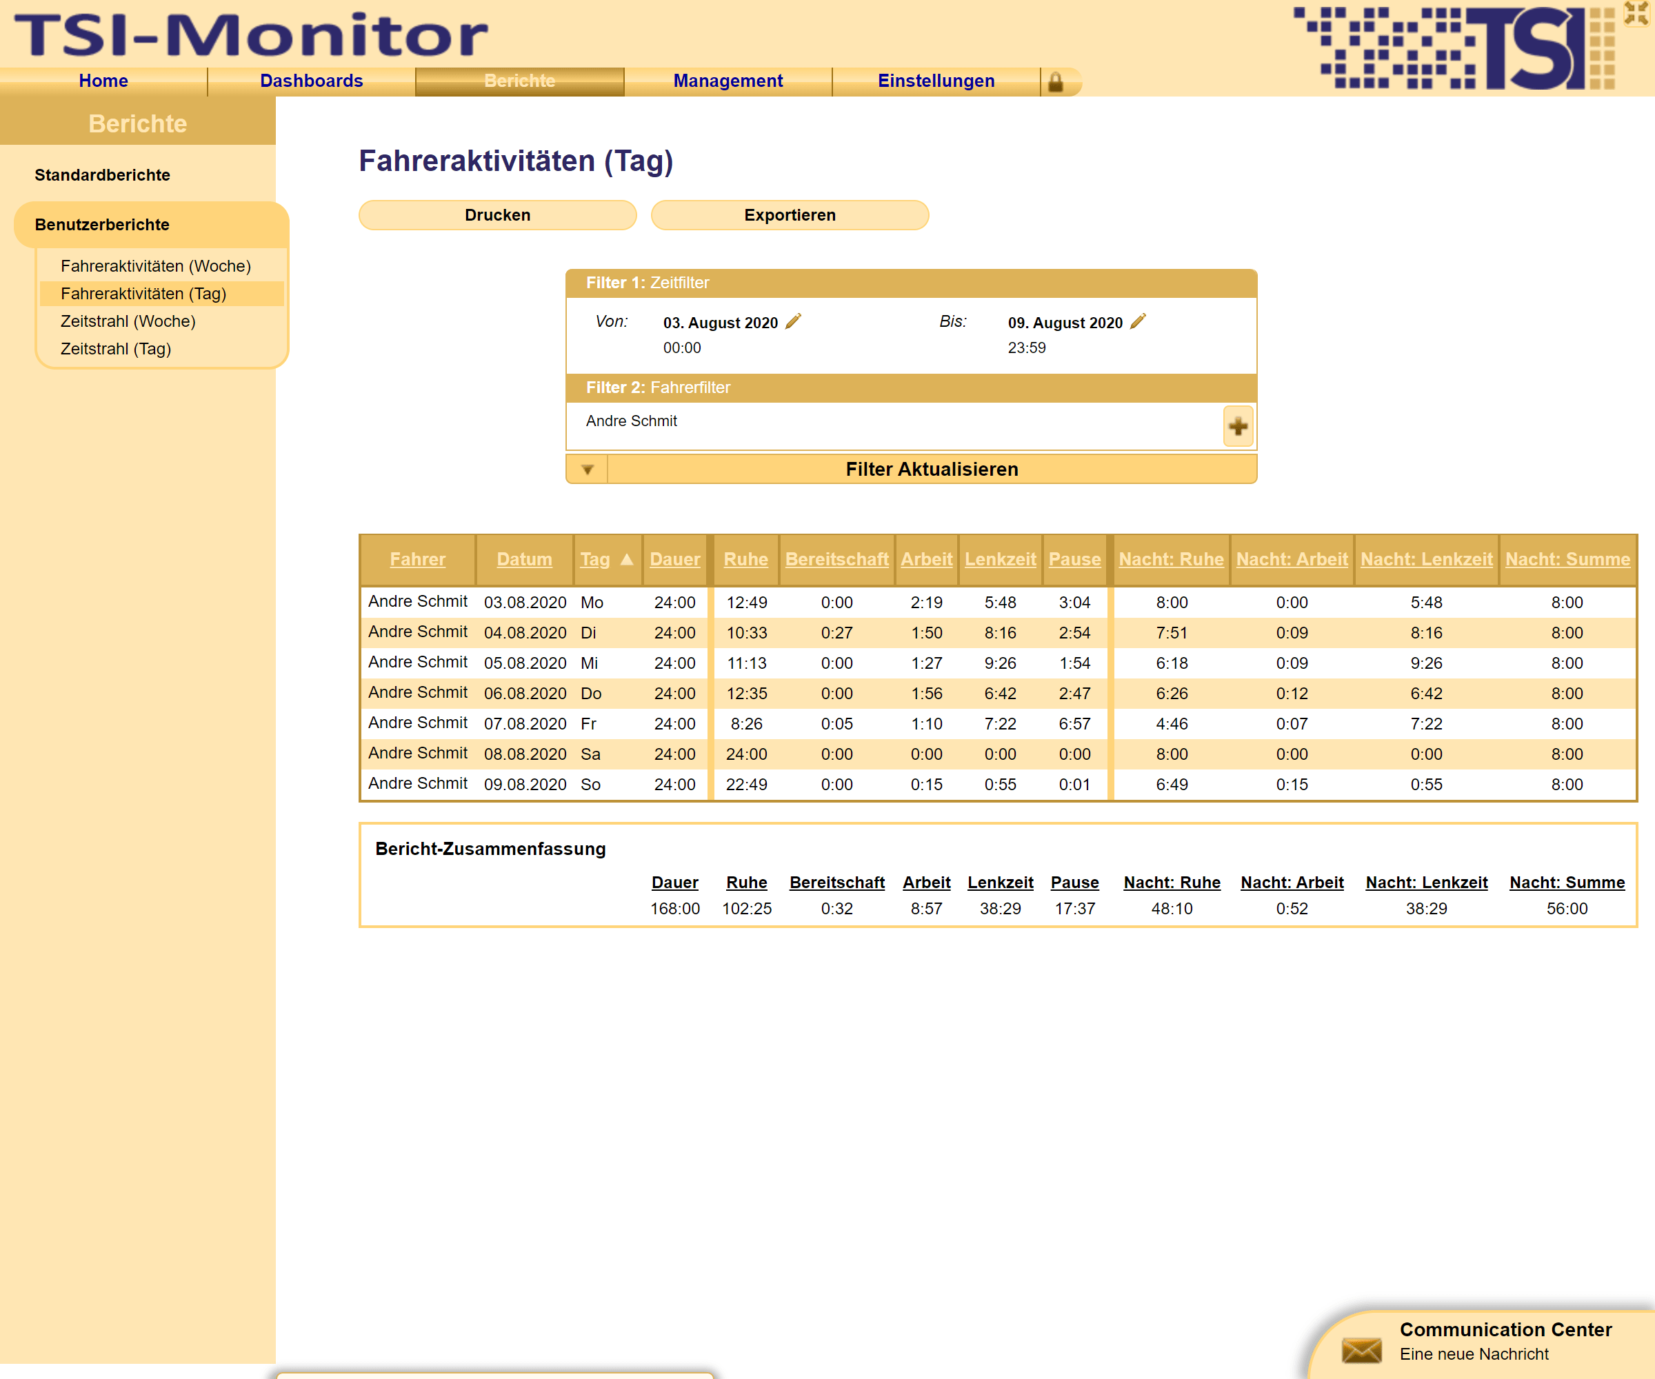Open Zeitstrahl (Woche) report
The width and height of the screenshot is (1655, 1379).
[x=128, y=321]
